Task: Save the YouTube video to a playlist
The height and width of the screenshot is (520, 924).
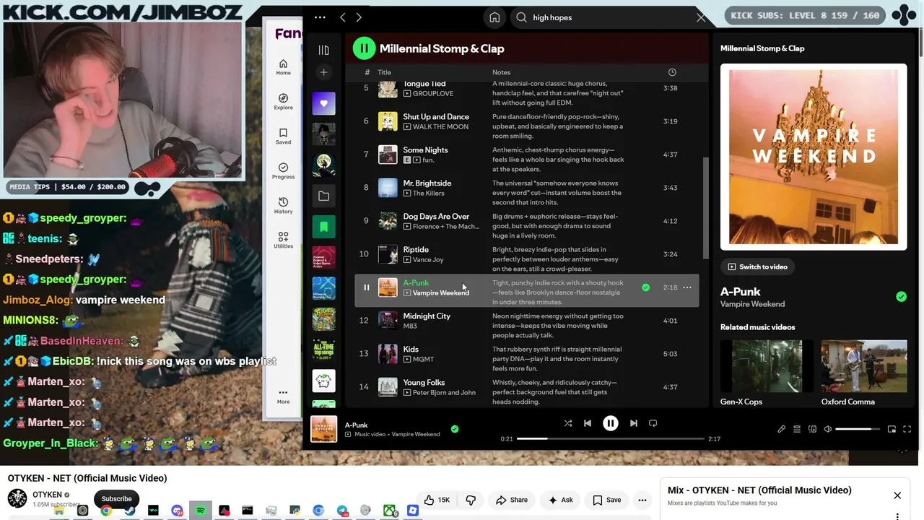Action: click(x=607, y=500)
